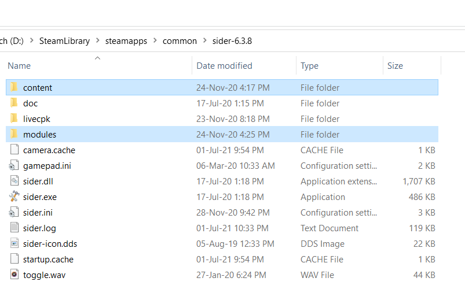Click the sider-icon.dds image file icon
Viewport: 465px width, 300px height.
pos(14,243)
